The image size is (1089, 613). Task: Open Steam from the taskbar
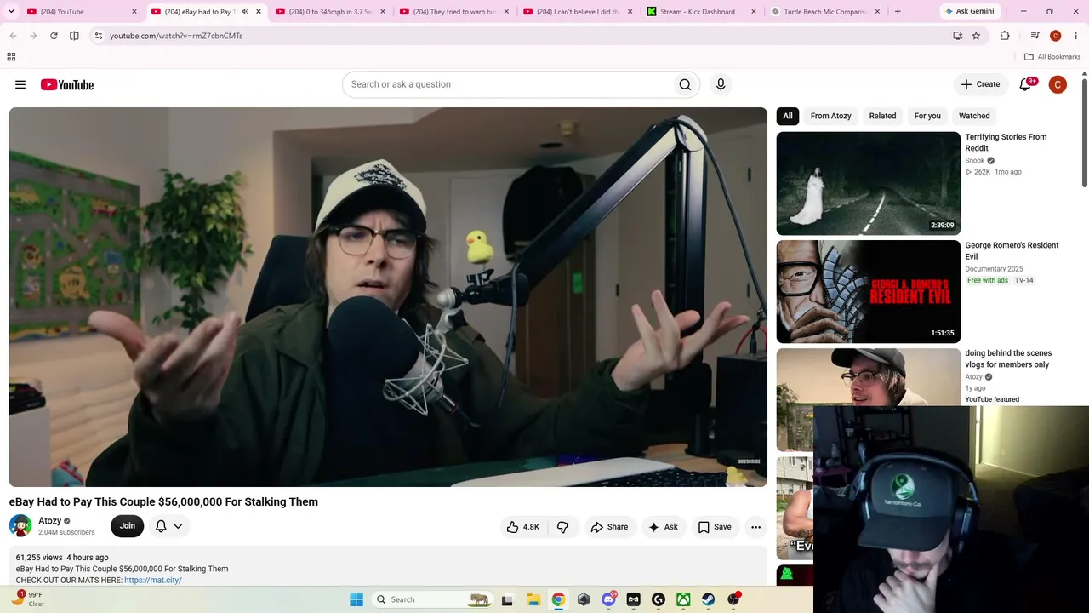(708, 599)
